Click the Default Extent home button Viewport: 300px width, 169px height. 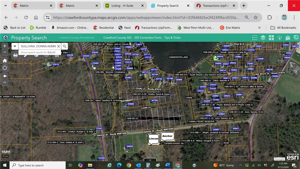point(5,61)
